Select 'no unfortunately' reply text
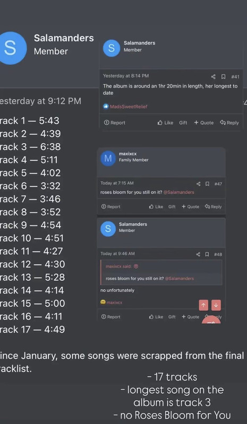This screenshot has width=247, height=424. (x=117, y=290)
